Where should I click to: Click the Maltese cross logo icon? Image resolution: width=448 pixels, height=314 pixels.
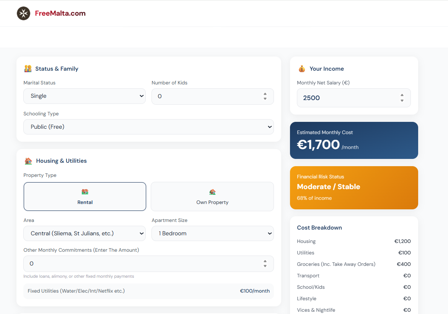tap(23, 13)
